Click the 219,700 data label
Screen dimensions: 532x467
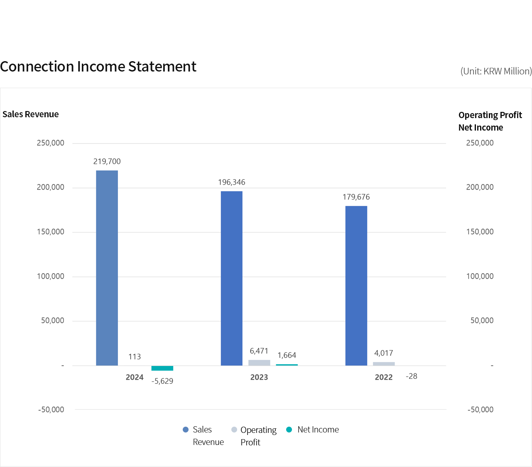[x=107, y=161]
